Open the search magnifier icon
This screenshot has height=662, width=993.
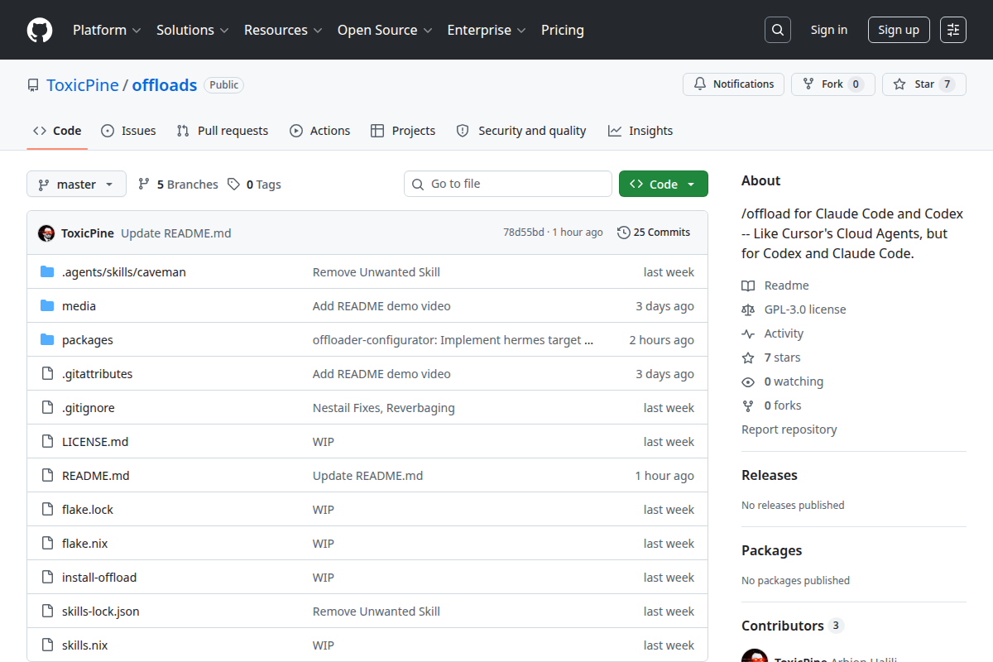[777, 30]
